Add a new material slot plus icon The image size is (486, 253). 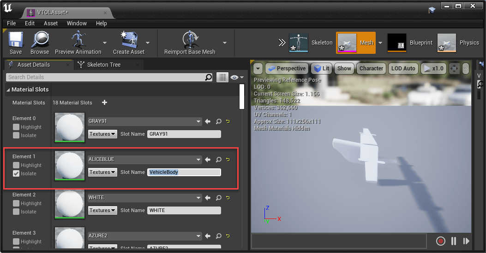click(x=104, y=102)
